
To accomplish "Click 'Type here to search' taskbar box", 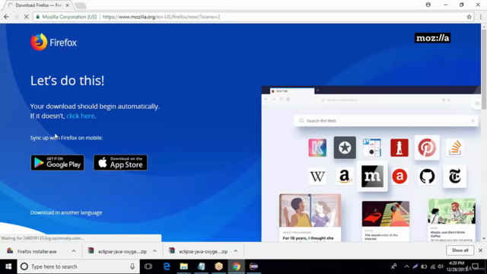I will [x=78, y=266].
